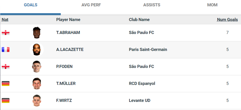Screen dimensions: 241x110
Task: Click the England flag beside T.ABRAHAM
Action: 6,33
